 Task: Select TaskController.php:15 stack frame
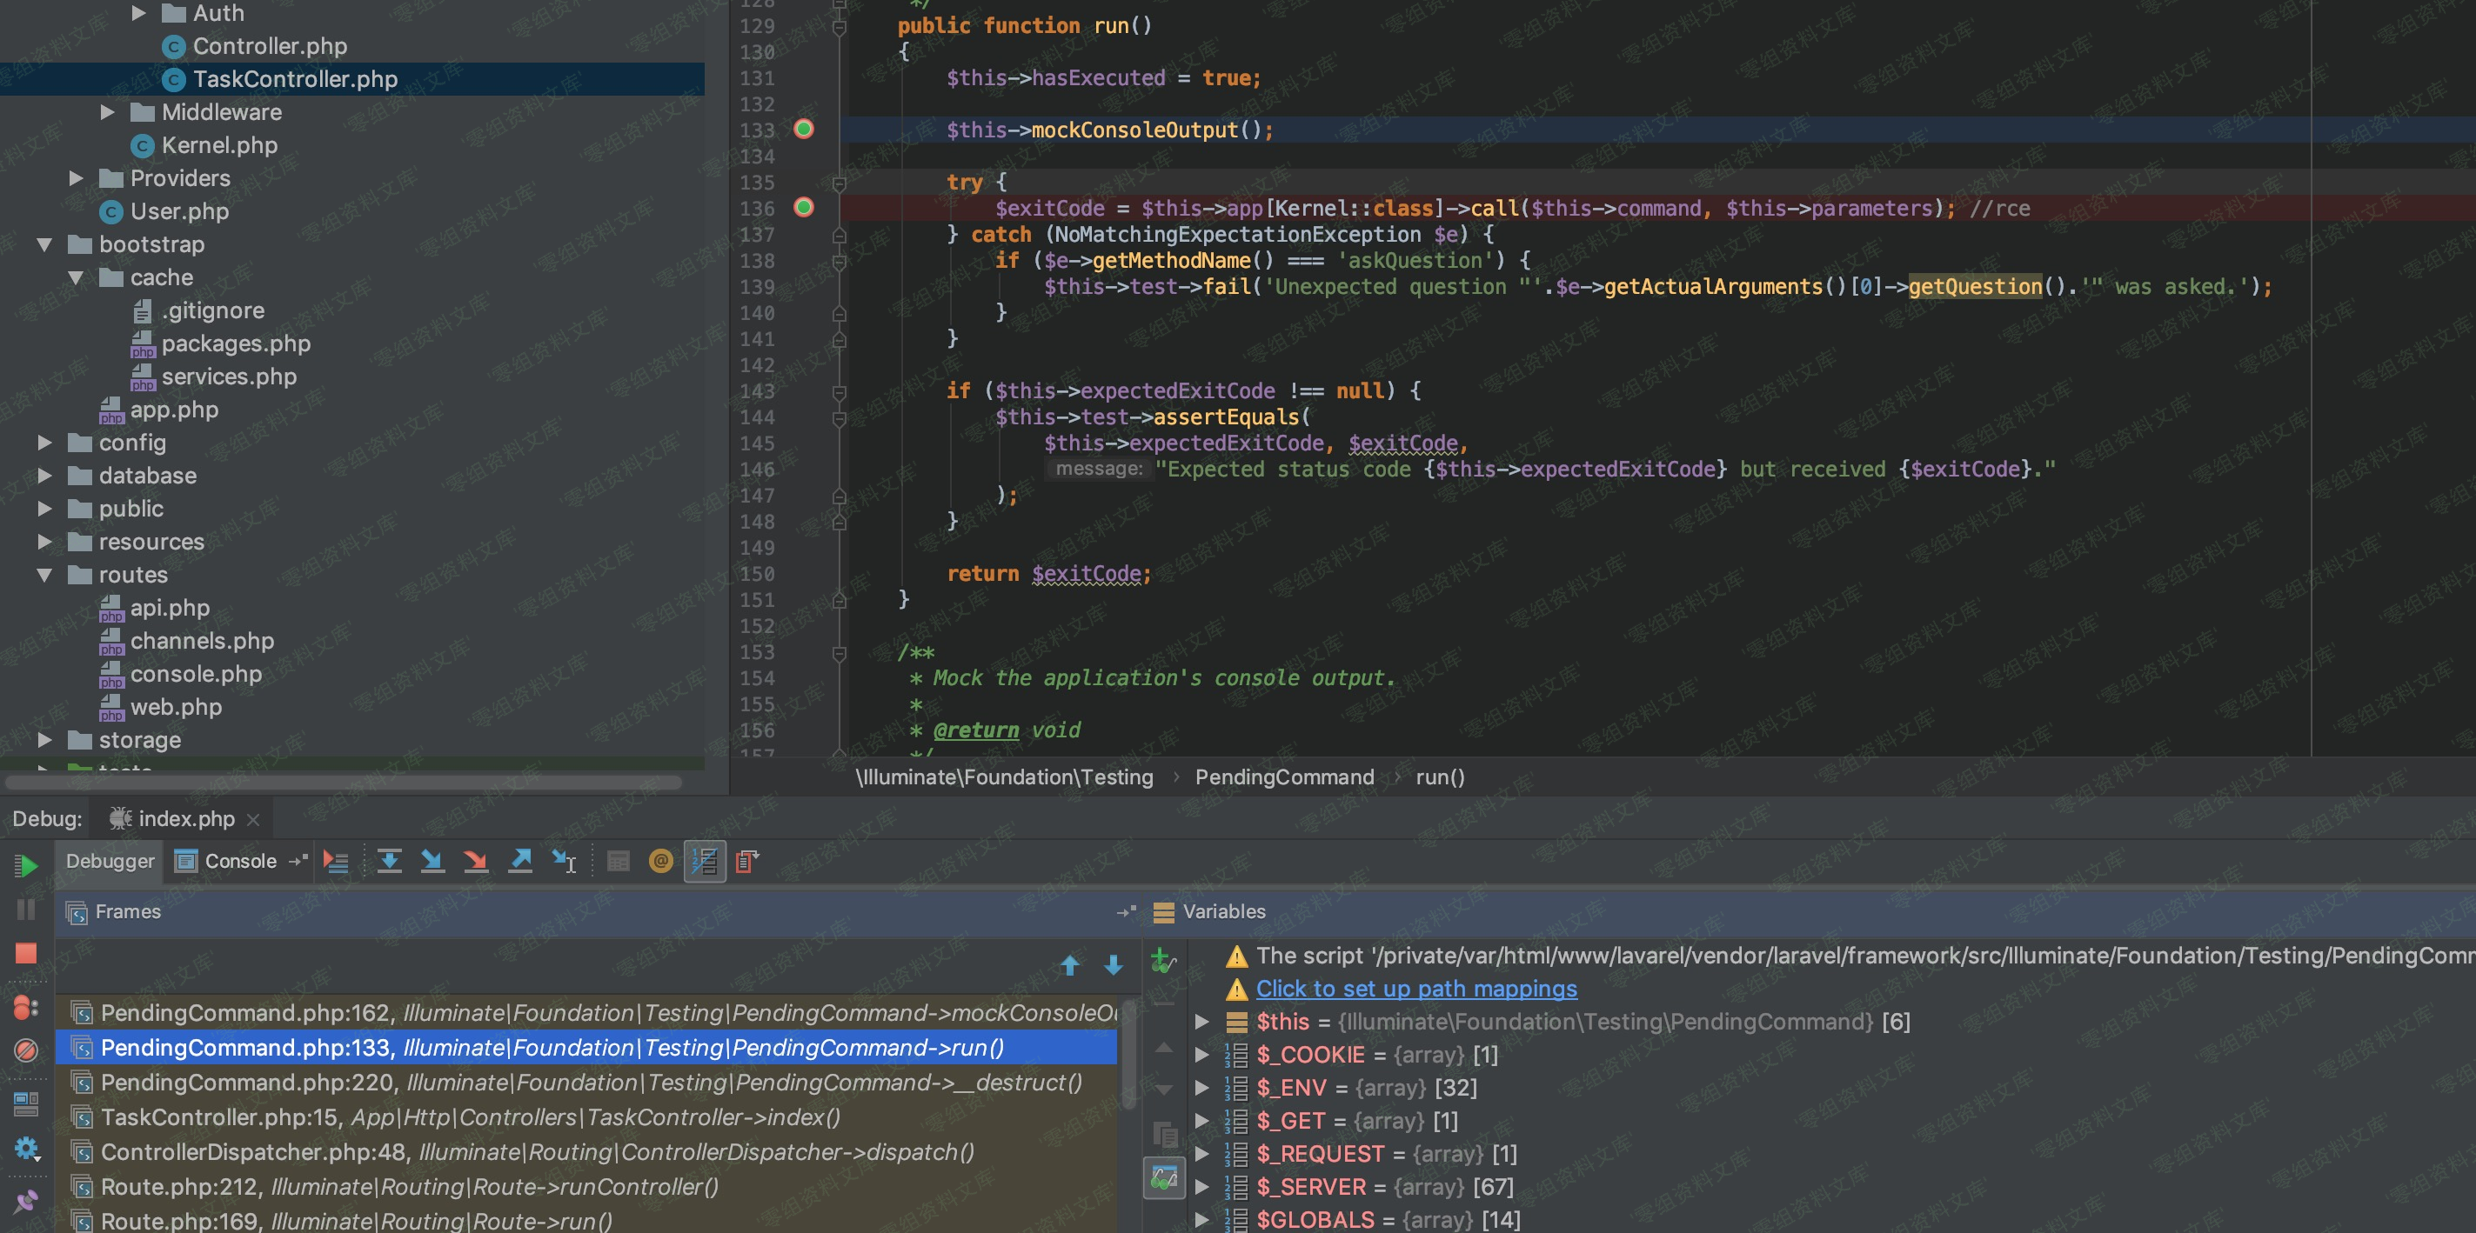coord(470,1116)
